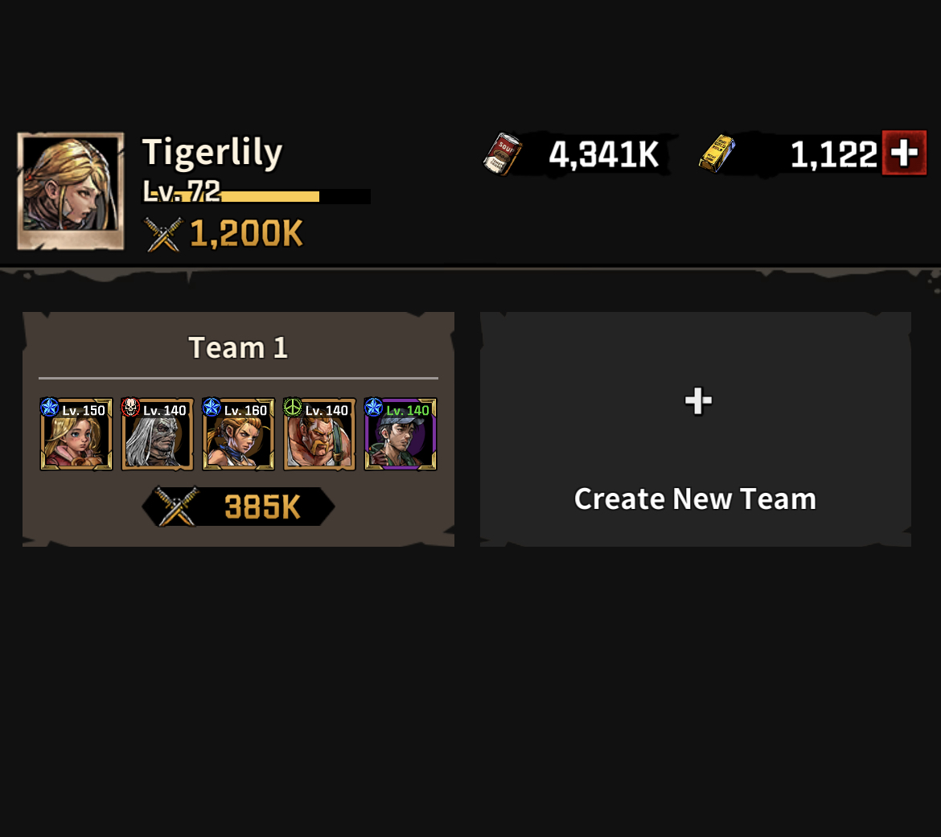The width and height of the screenshot is (941, 837).
Task: Click the crossed knives power icon beside 1,200K
Action: [162, 234]
